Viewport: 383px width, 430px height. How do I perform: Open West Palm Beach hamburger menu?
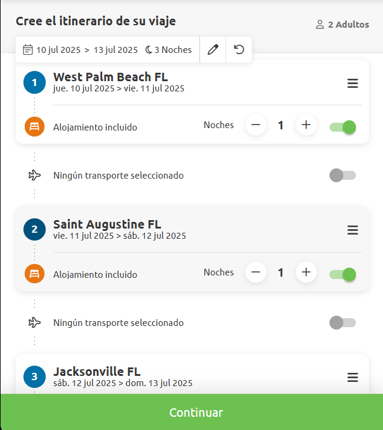coord(353,84)
